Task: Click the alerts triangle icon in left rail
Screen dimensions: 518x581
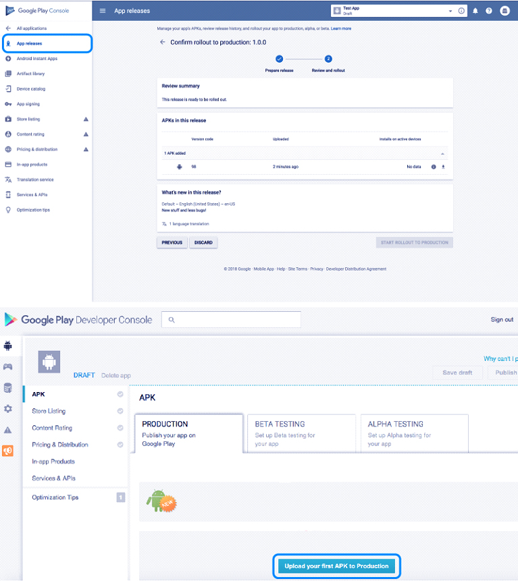Action: (8, 430)
